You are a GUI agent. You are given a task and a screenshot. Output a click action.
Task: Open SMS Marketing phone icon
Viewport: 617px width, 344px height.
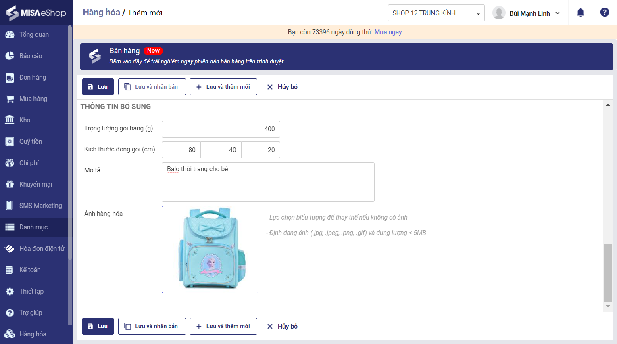pyautogui.click(x=10, y=206)
